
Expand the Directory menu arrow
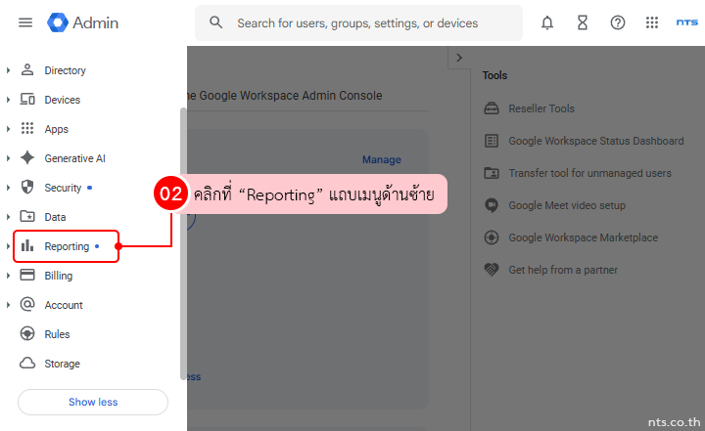[8, 70]
